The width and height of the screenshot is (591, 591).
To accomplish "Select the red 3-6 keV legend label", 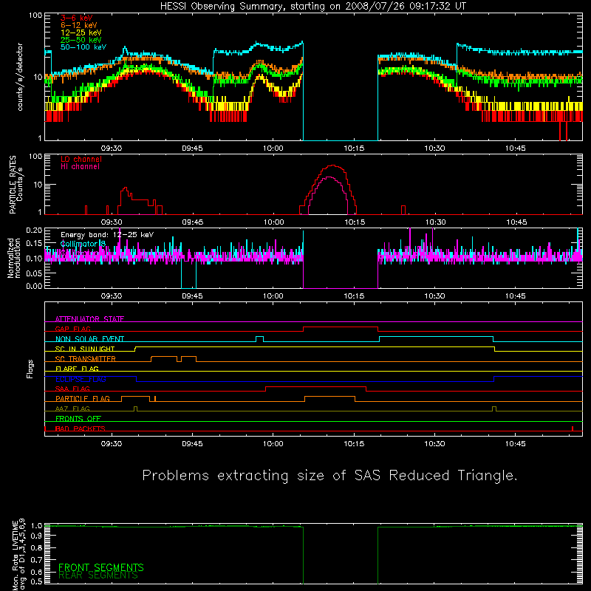I will [76, 18].
